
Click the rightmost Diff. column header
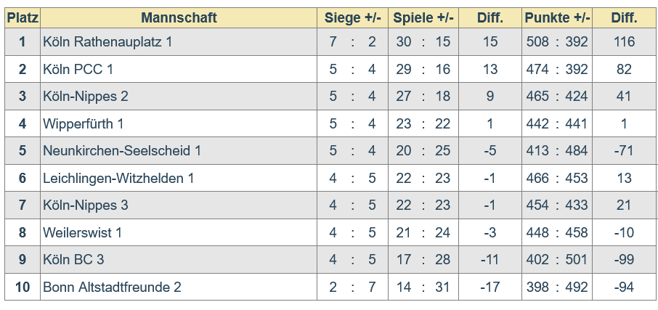coord(624,18)
